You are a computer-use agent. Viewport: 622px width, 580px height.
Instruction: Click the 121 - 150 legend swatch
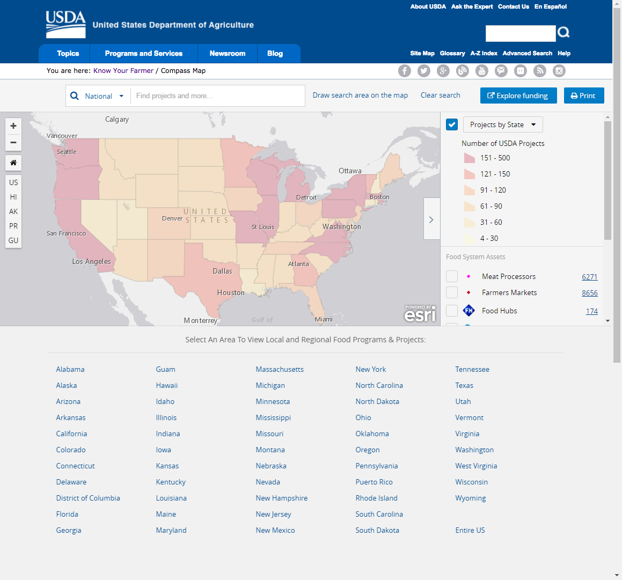pos(469,174)
